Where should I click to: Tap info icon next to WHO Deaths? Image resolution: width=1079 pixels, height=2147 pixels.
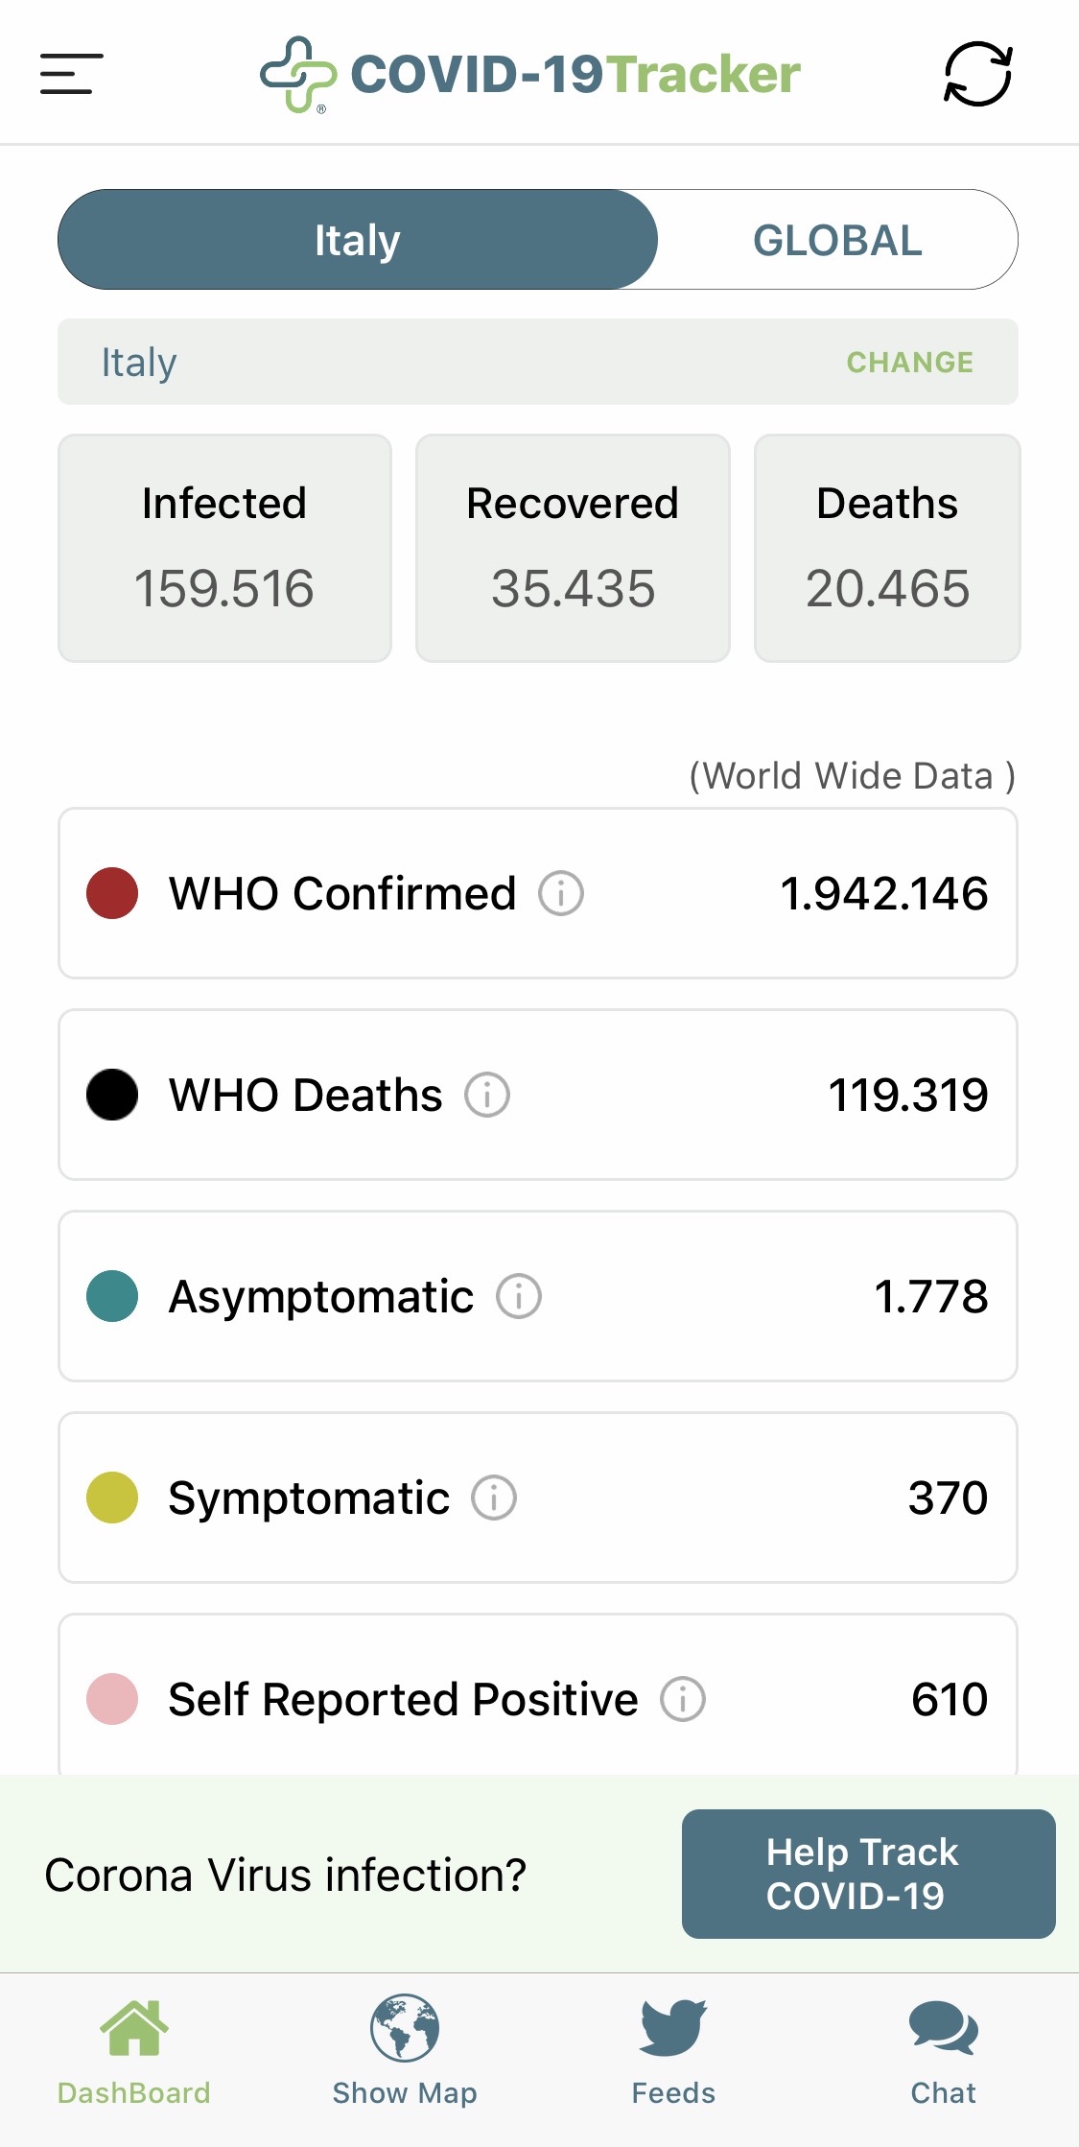point(487,1095)
